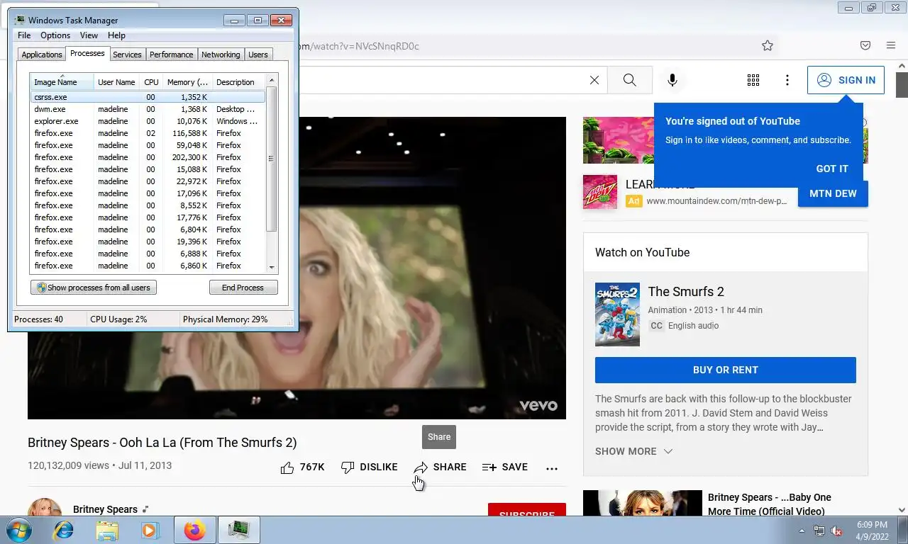
Task: Switch to Firefox taskbar button
Action: tap(194, 530)
